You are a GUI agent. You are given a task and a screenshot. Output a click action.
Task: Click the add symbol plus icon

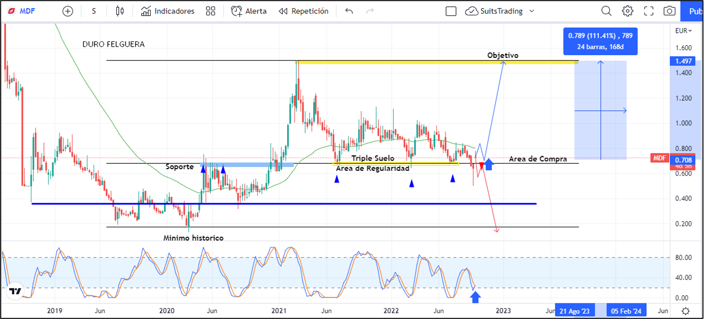[68, 11]
